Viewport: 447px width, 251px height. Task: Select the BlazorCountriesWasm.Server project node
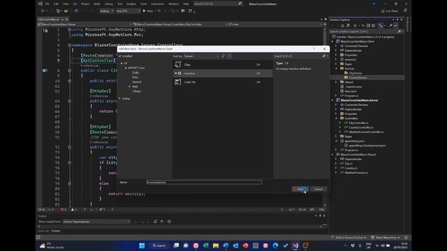(x=359, y=100)
